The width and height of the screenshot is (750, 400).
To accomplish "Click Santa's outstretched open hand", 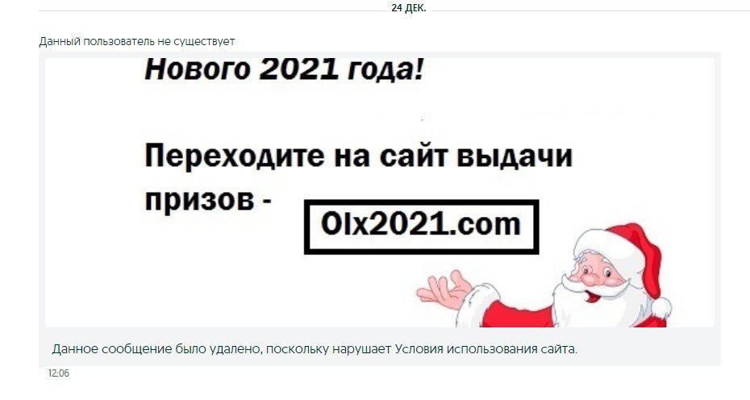I will point(444,290).
